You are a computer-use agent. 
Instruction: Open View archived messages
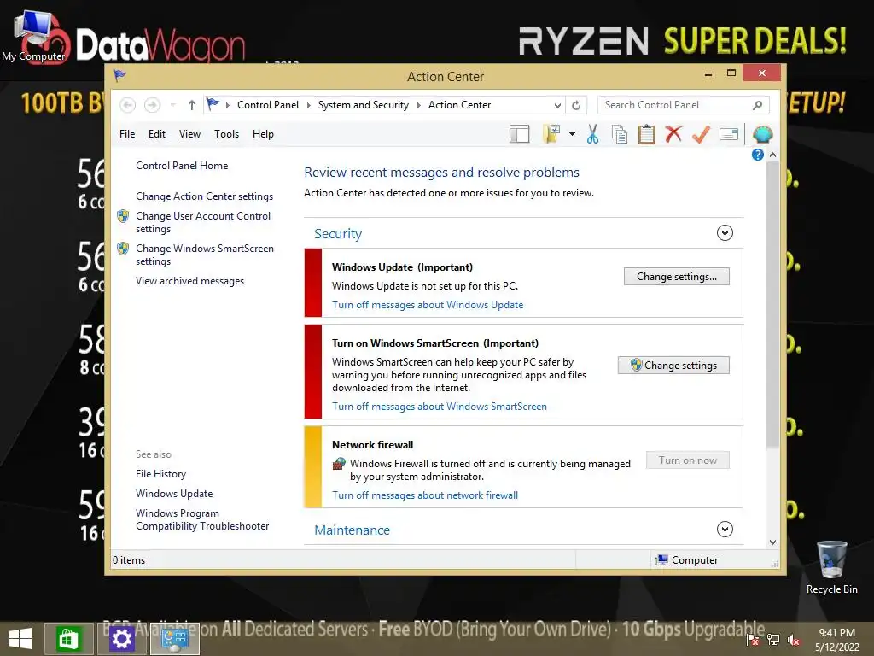(189, 281)
